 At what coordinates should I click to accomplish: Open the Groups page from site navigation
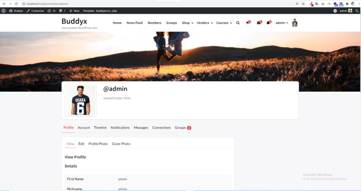pos(171,23)
